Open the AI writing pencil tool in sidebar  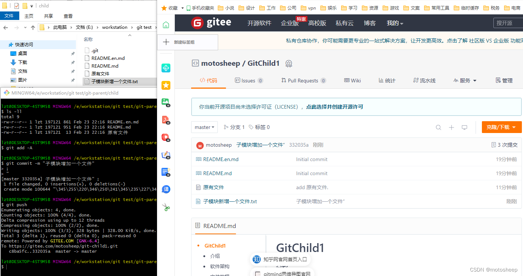click(166, 155)
